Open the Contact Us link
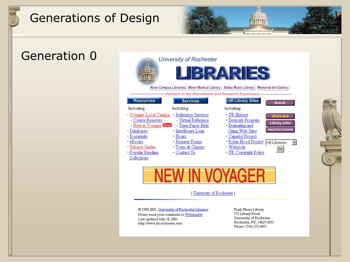 pos(185,152)
